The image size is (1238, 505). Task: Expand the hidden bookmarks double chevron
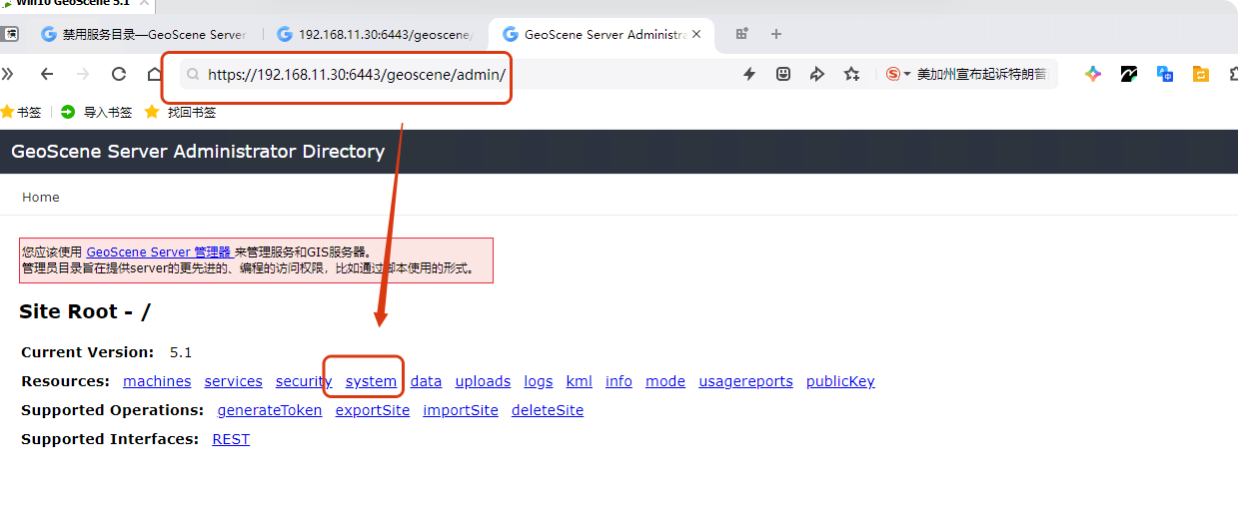[7, 74]
